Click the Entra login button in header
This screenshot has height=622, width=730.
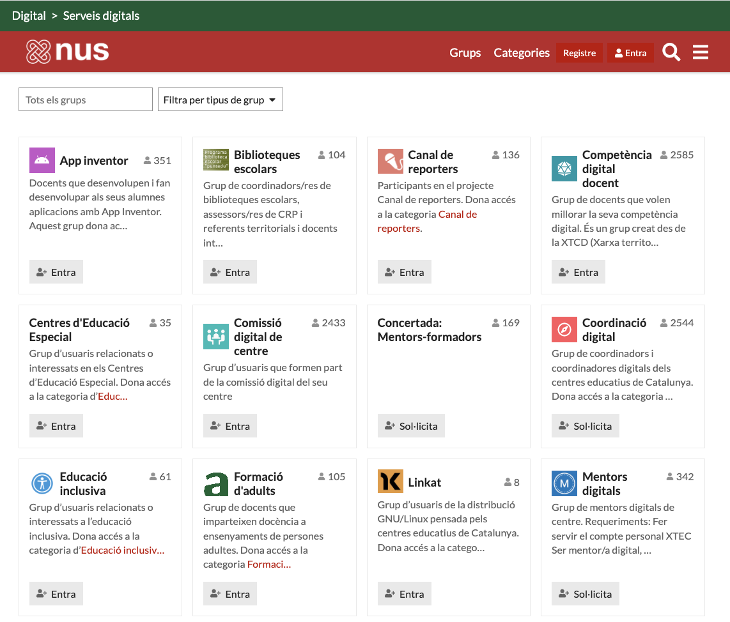tap(630, 53)
